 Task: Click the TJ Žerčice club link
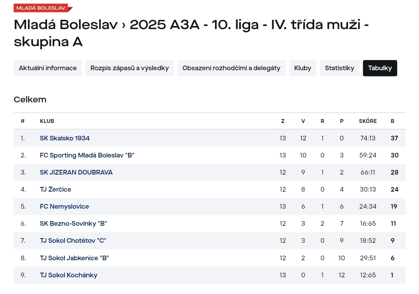pyautogui.click(x=56, y=189)
